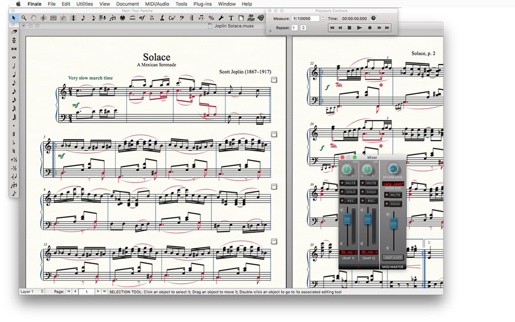Select the Repeat tool icon

[192, 18]
